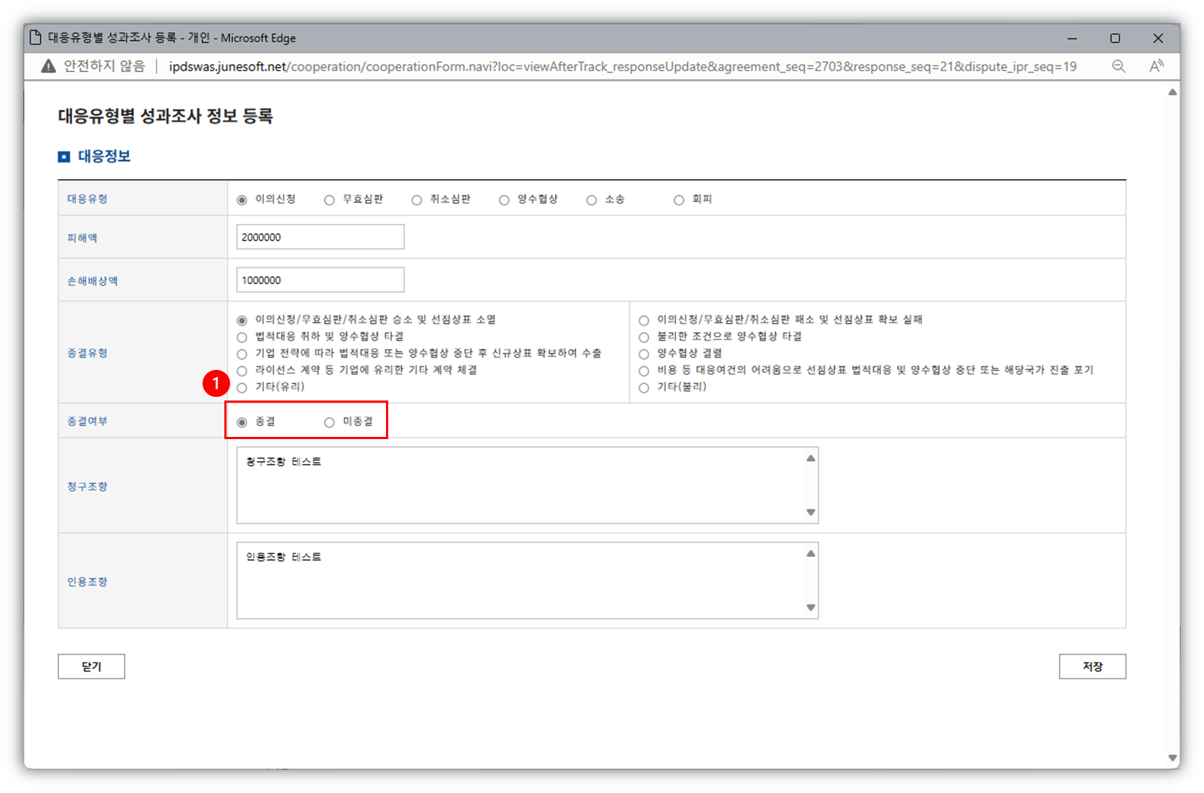Click the 손해배상액 input field
Viewport: 1204px width, 793px height.
click(x=320, y=280)
